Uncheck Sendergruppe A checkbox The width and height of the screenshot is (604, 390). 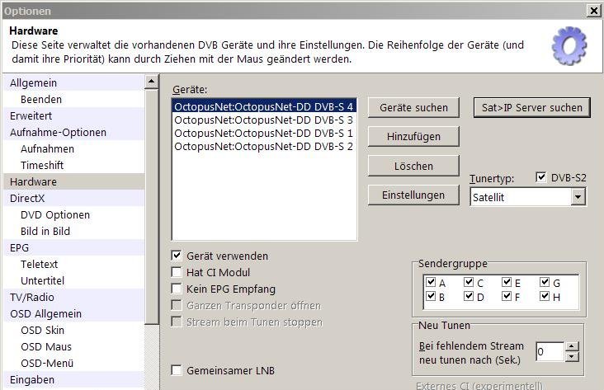point(431,283)
